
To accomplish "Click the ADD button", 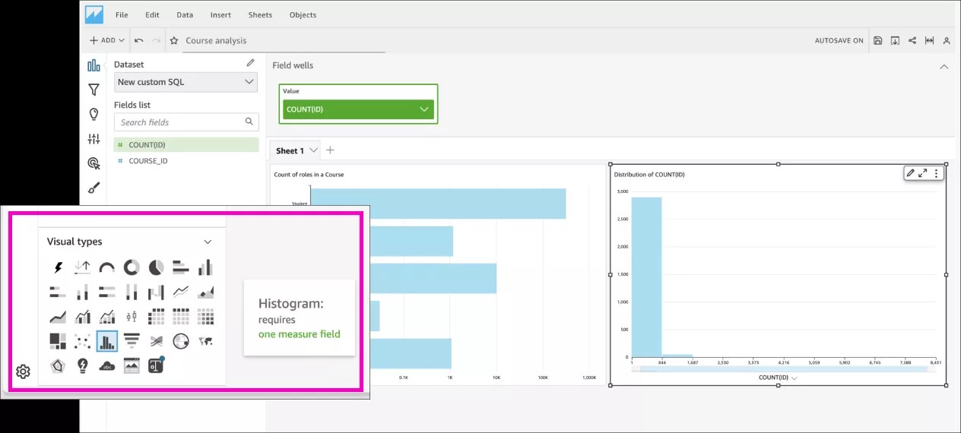I will 106,40.
